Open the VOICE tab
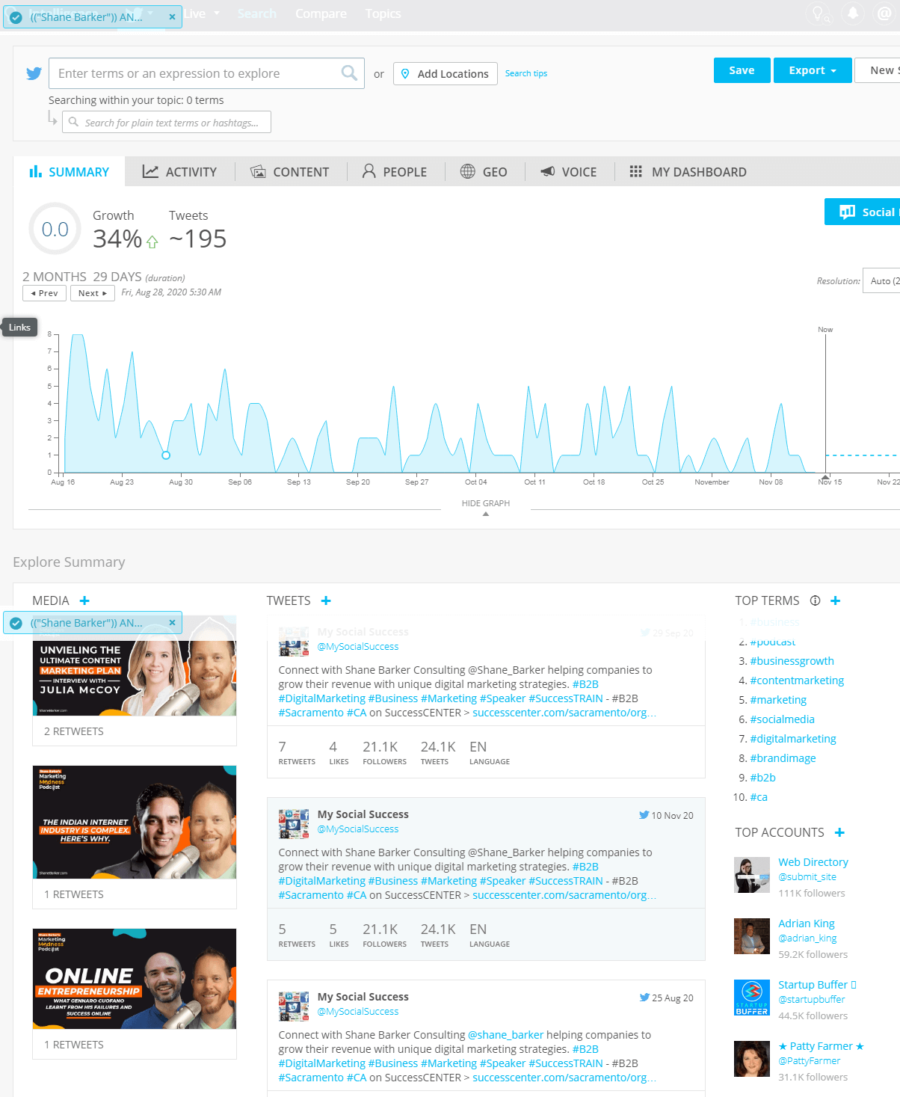Viewport: 900px width, 1097px height. [569, 172]
